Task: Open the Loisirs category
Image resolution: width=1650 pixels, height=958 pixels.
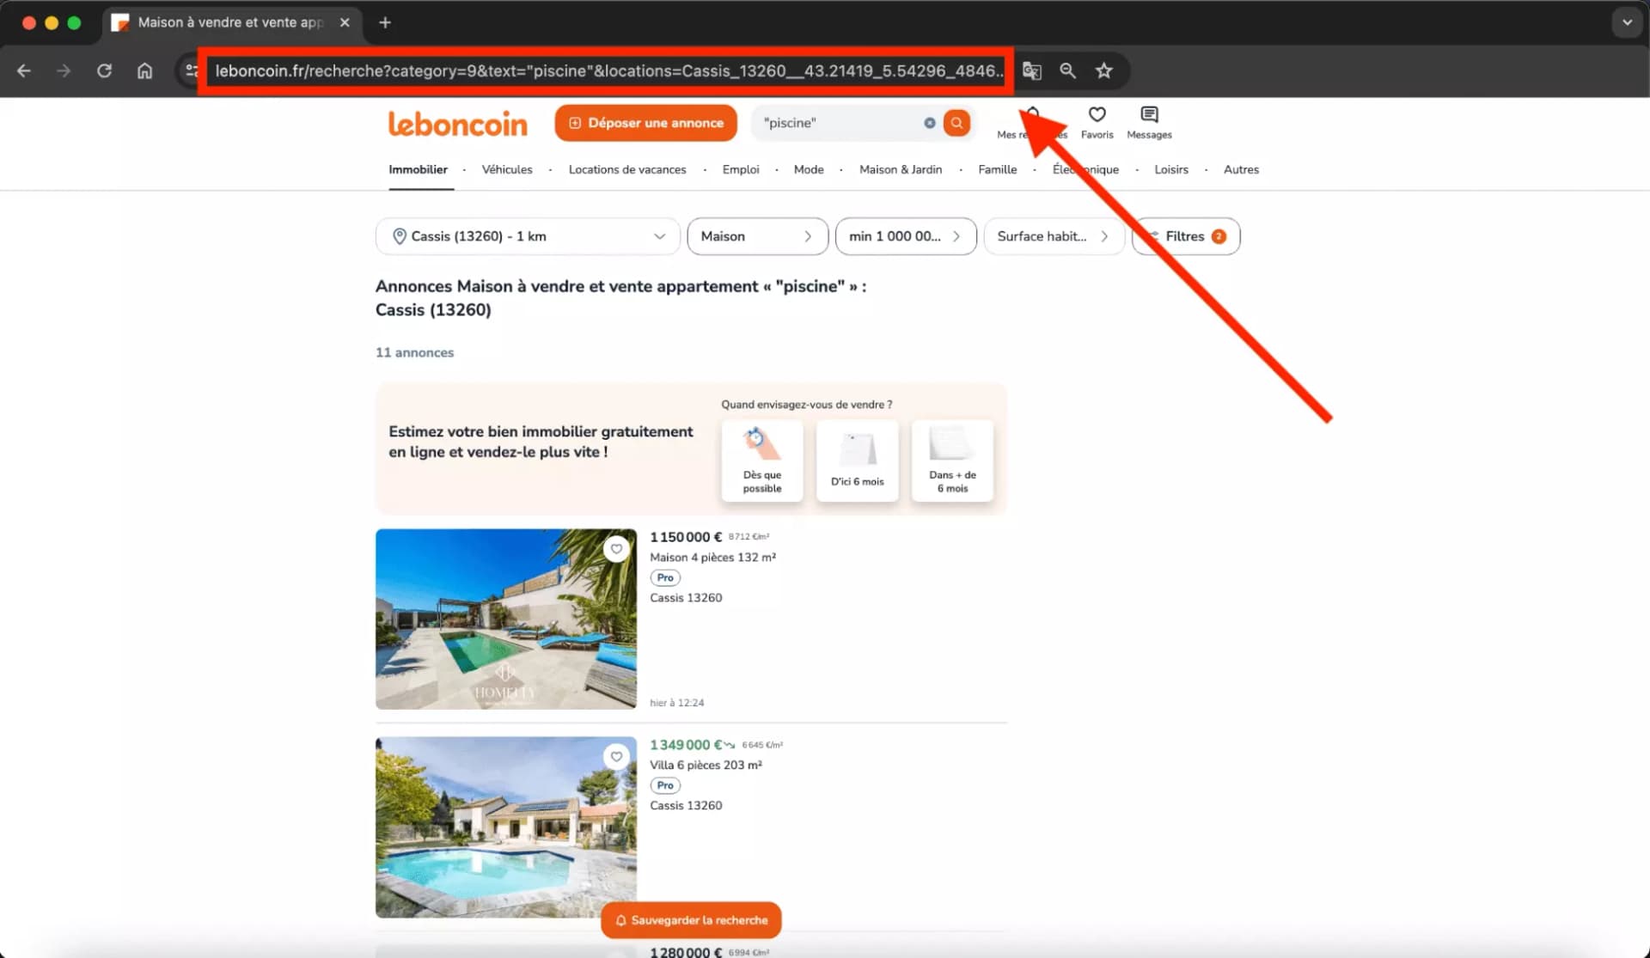Action: point(1171,169)
